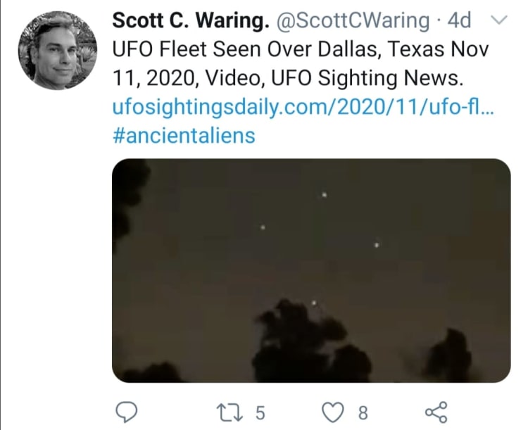Click the rightmost bright light in the video
This screenshot has width=528, height=430.
coord(377,245)
